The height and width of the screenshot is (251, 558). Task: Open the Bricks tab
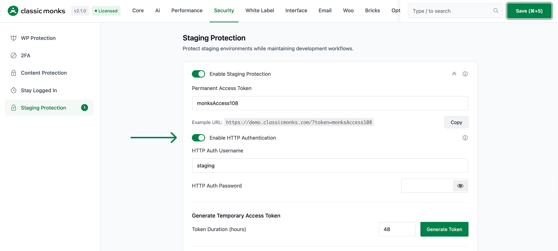[x=372, y=11]
